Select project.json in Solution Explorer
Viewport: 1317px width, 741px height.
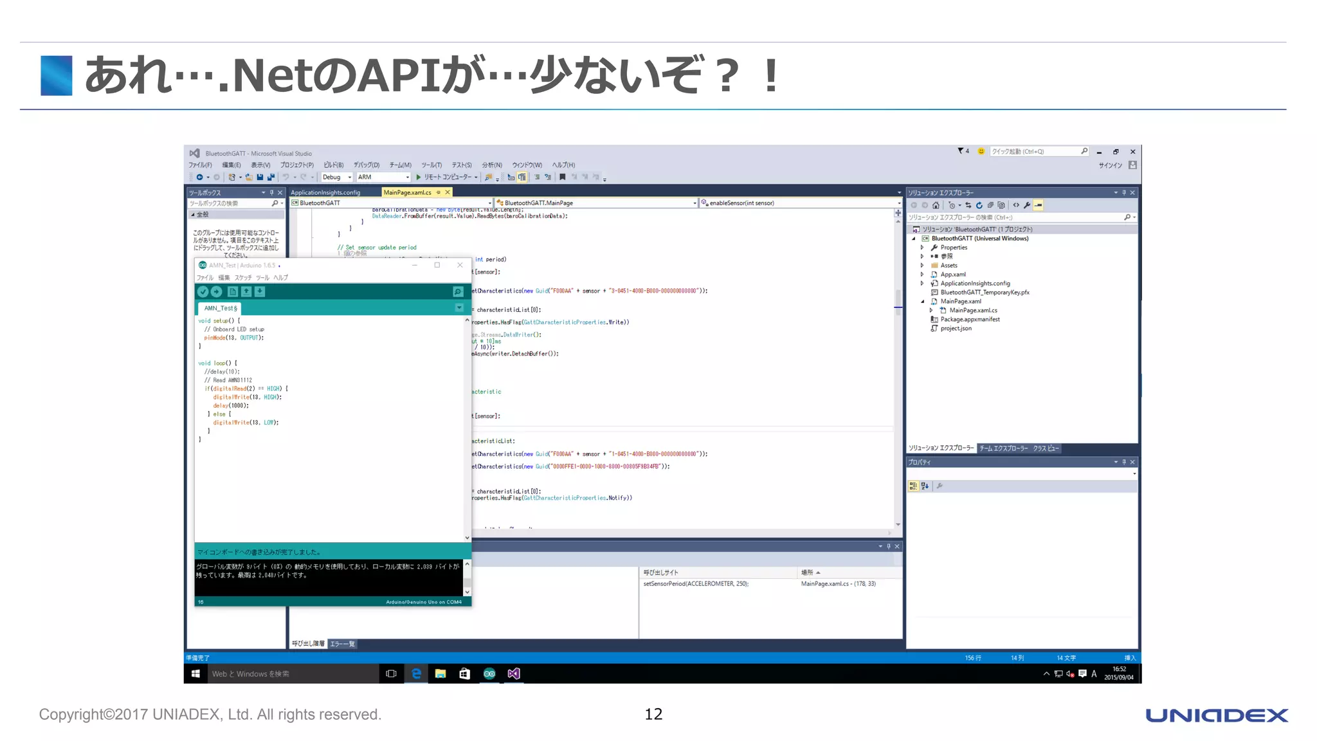(x=956, y=329)
